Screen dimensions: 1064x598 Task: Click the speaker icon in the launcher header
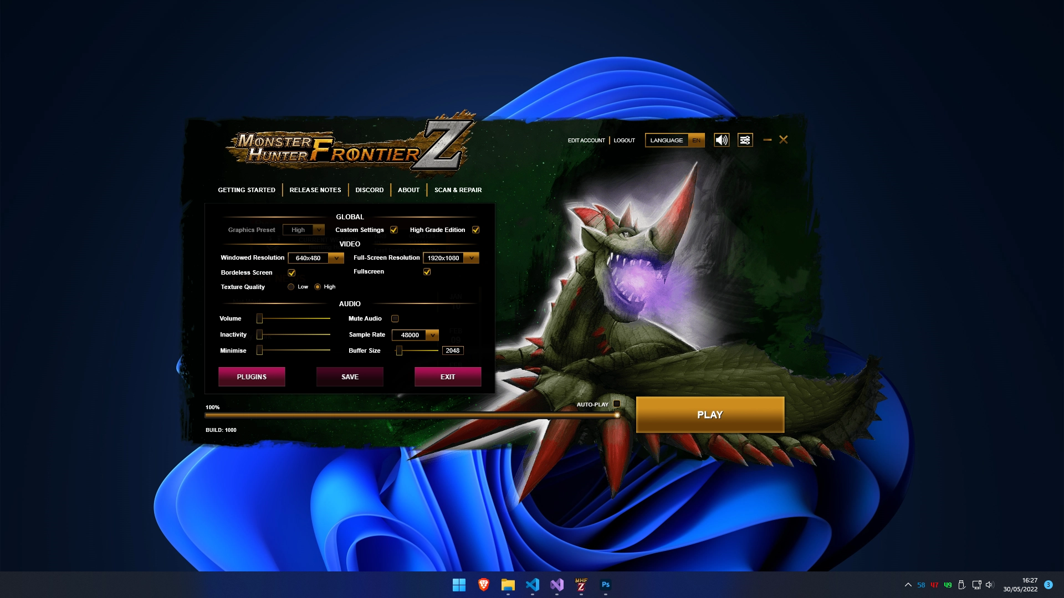point(721,140)
